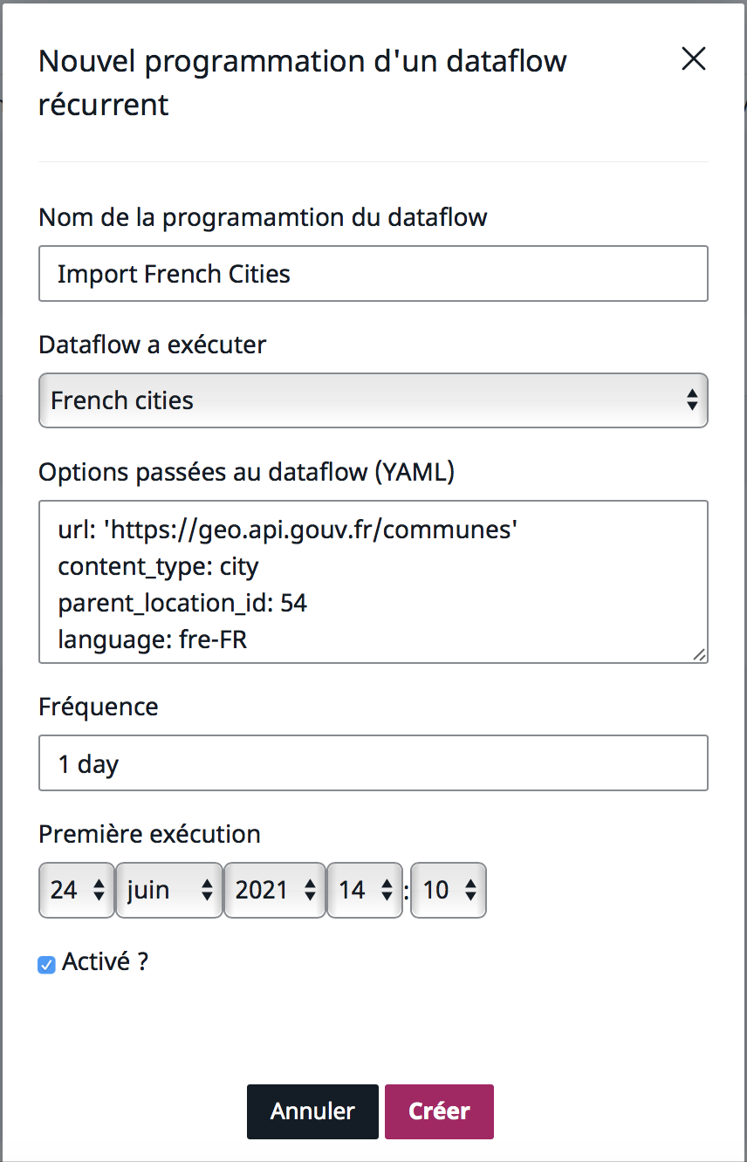Click the Créer button
The height and width of the screenshot is (1162, 747).
[x=439, y=1111]
